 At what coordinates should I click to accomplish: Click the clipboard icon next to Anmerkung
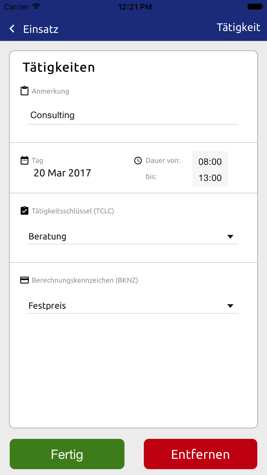coord(25,91)
